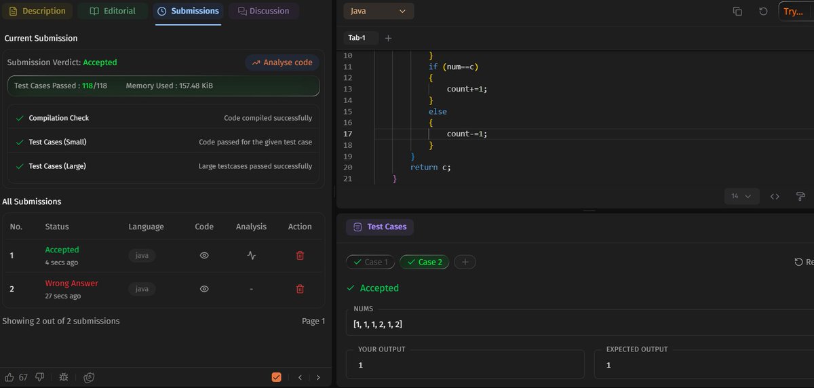The width and height of the screenshot is (814, 388).
Task: Select test Case 2
Action: [x=424, y=262]
